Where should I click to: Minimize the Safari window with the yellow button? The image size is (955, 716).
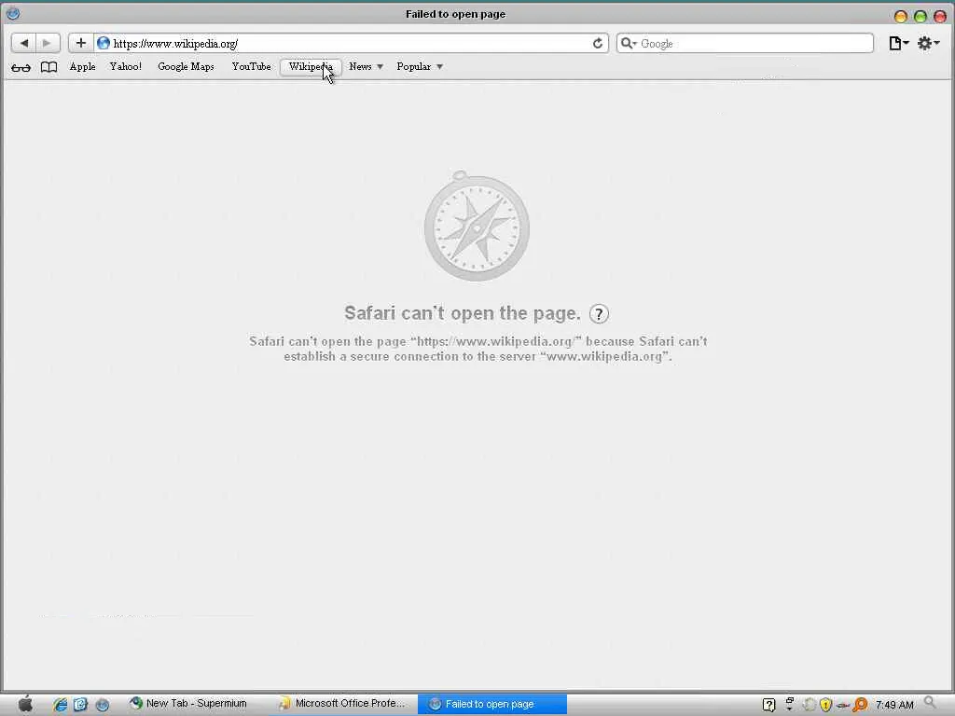(x=901, y=17)
